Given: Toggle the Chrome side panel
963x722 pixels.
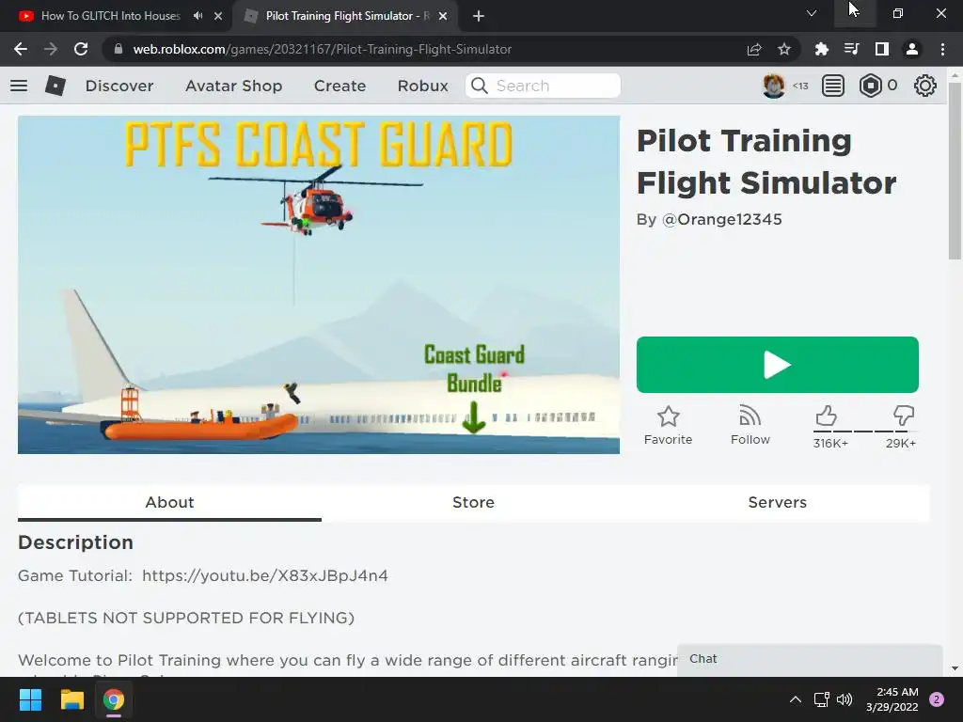Looking at the screenshot, I should coord(882,49).
